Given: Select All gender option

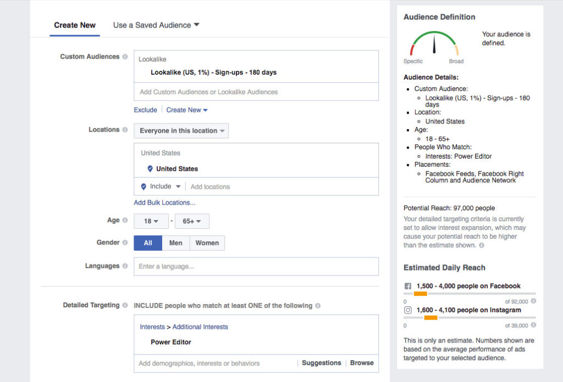Looking at the screenshot, I should [x=148, y=243].
